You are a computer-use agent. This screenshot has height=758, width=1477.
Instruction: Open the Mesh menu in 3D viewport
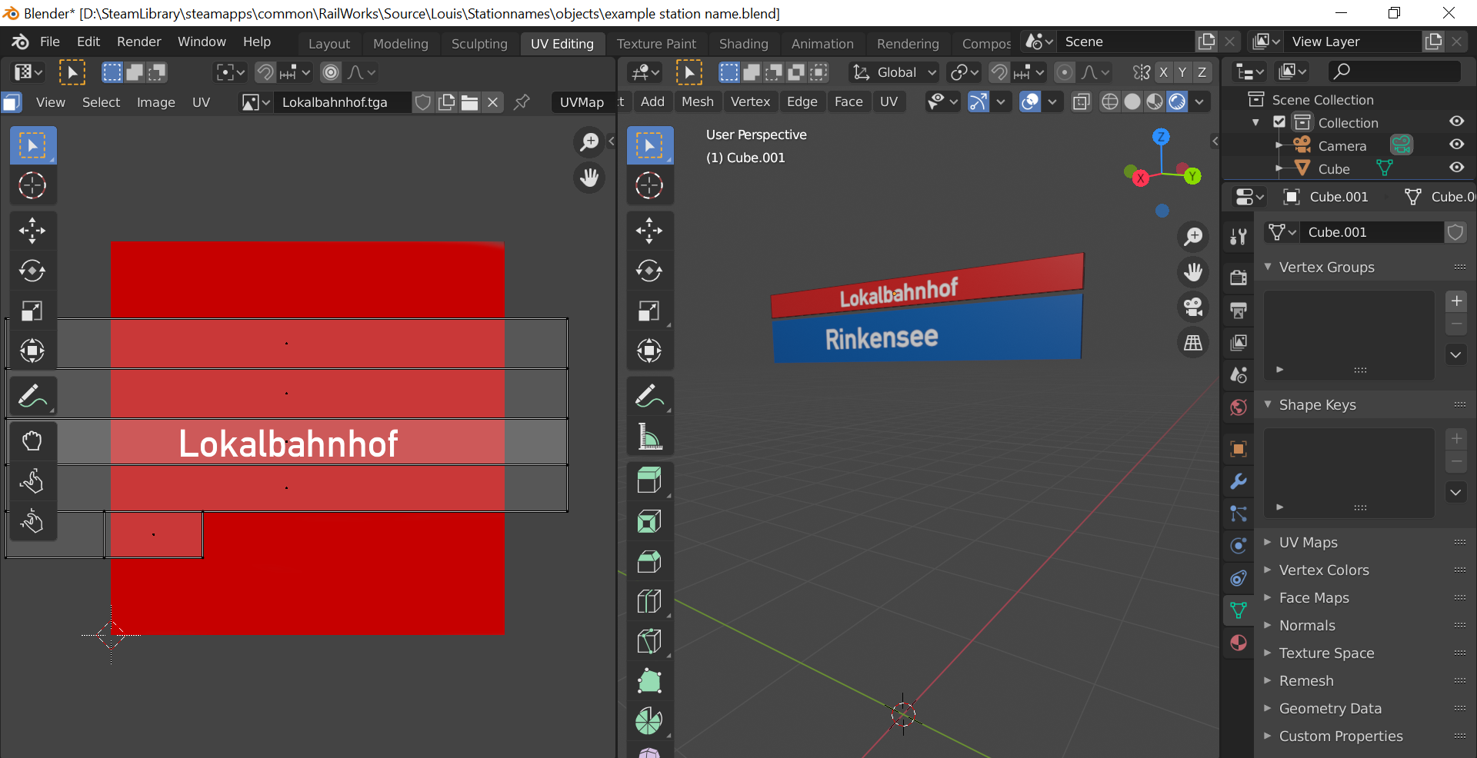[x=697, y=101]
